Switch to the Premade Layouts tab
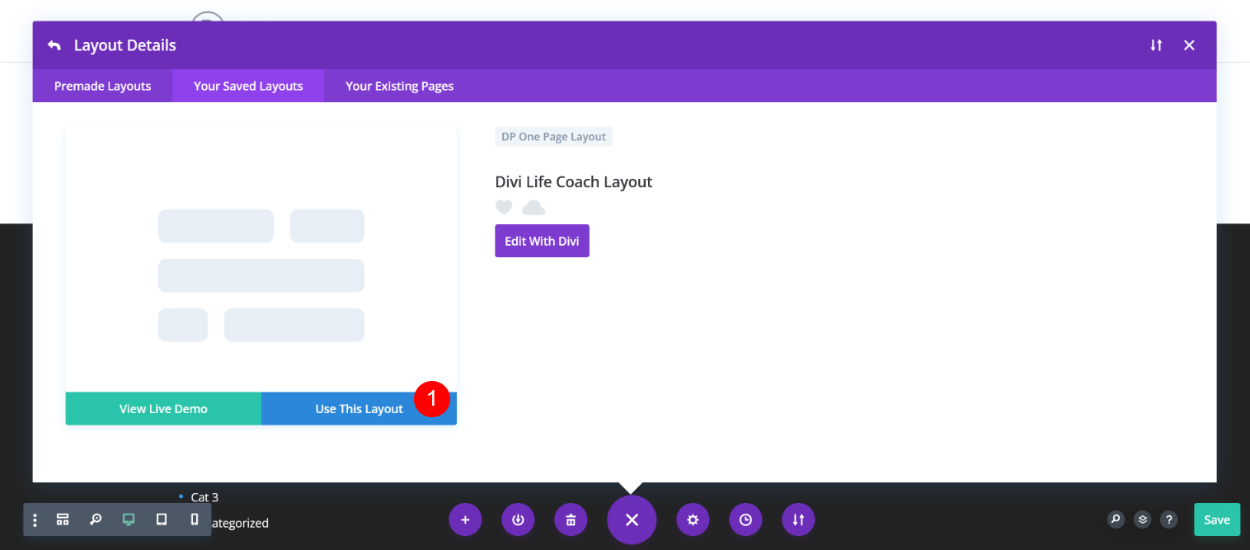Viewport: 1250px width, 550px height. tap(102, 86)
